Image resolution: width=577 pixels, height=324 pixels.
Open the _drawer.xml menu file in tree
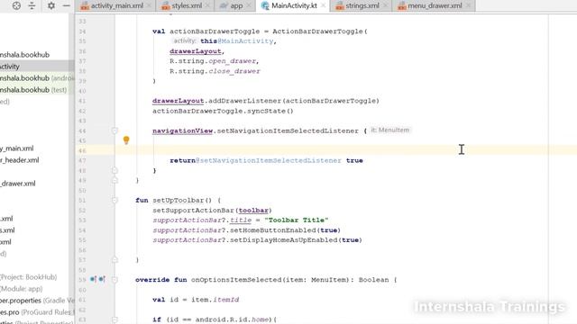click(x=18, y=184)
